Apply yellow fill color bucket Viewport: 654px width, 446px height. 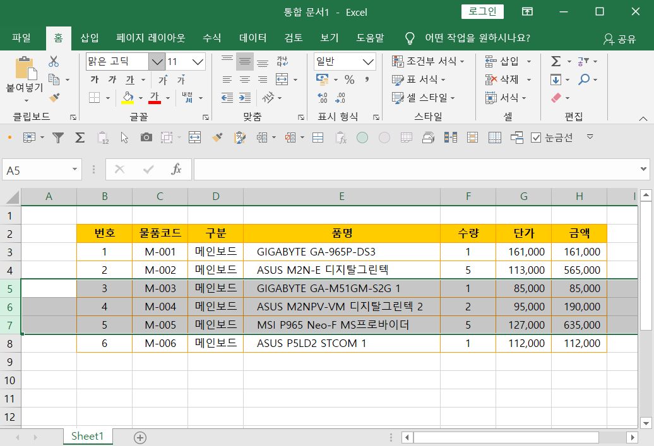[x=128, y=98]
